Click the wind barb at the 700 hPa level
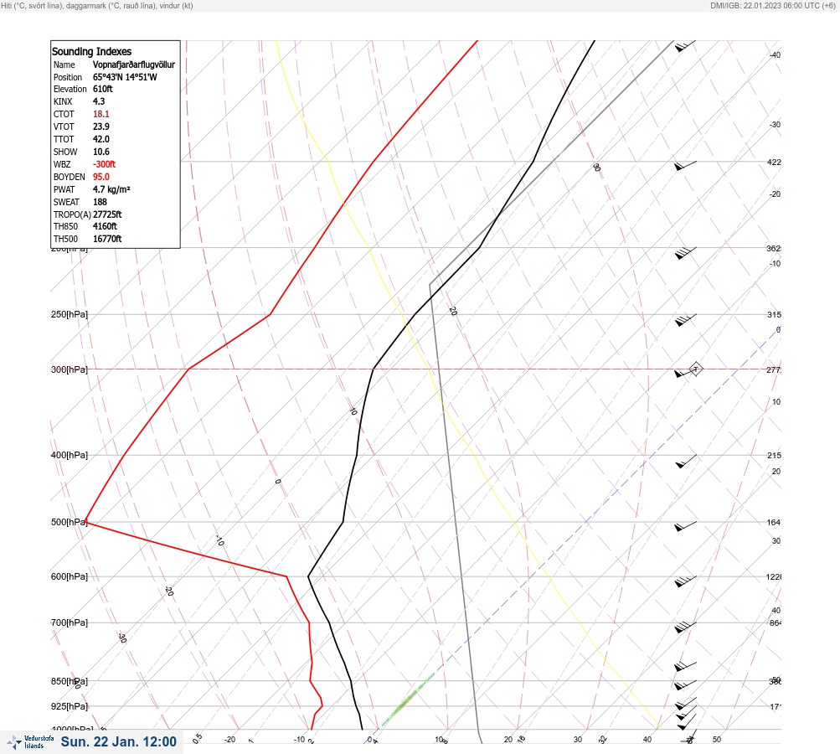 click(686, 627)
